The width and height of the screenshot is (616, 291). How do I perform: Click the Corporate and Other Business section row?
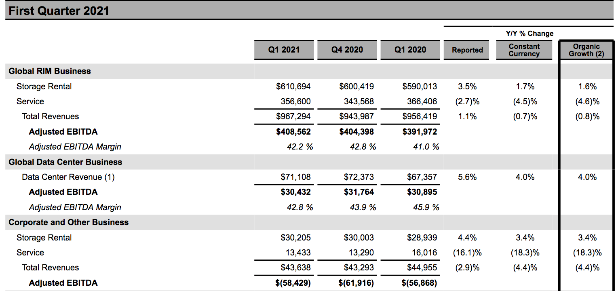[69, 222]
